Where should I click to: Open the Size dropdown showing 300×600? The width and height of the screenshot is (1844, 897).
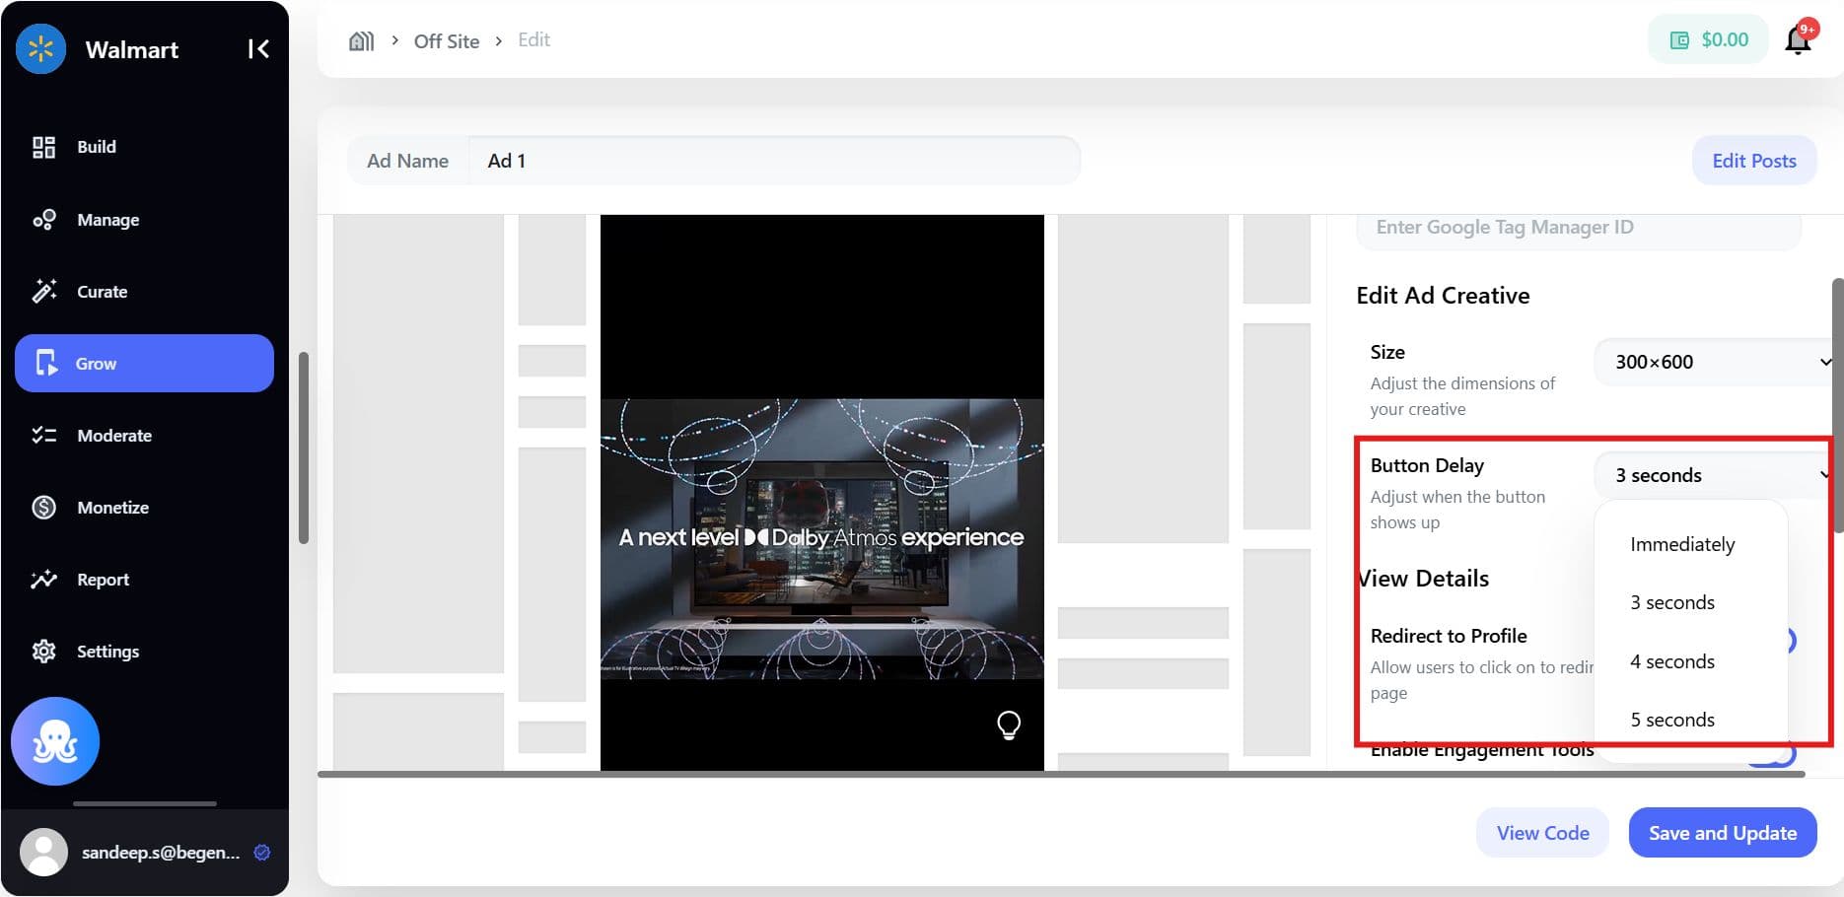tap(1716, 362)
